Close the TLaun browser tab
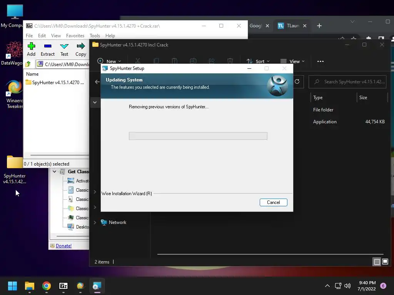Viewport: 394px width, 295px height. point(305,26)
